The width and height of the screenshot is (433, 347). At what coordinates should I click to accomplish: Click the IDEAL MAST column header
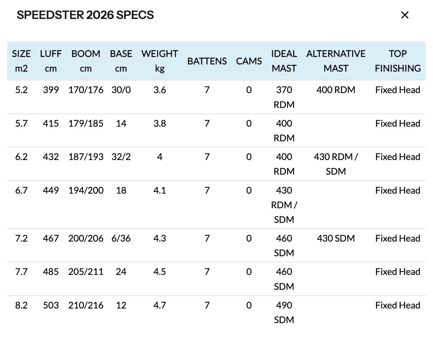(x=284, y=61)
